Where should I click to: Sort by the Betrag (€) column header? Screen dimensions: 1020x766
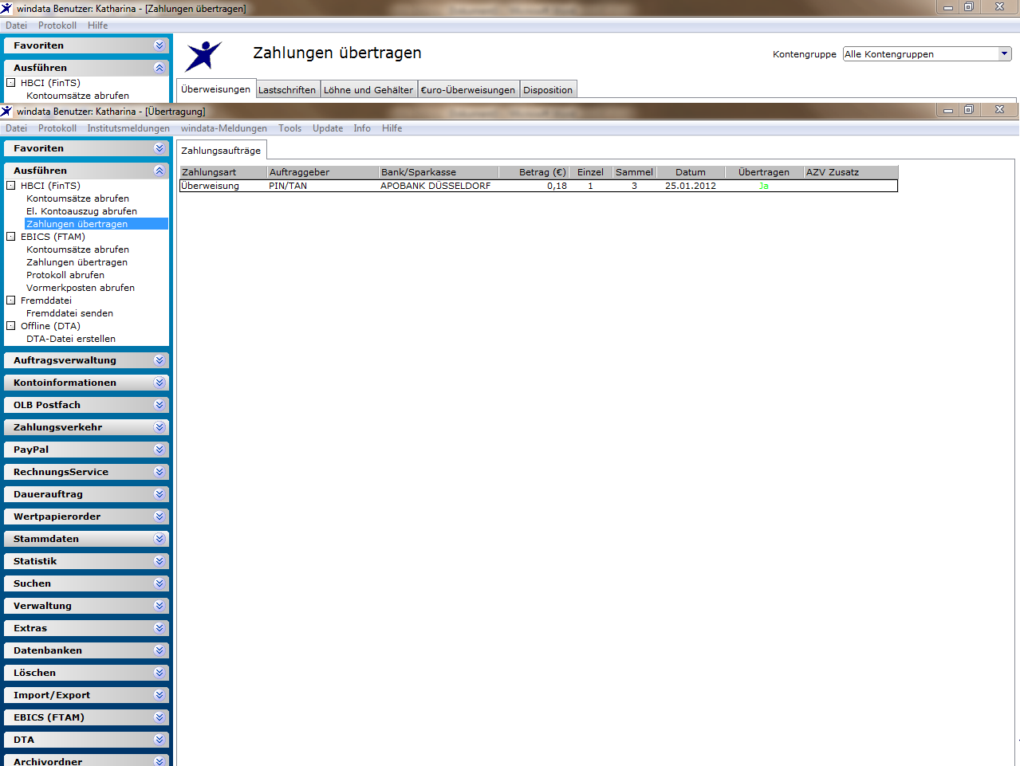coord(542,172)
